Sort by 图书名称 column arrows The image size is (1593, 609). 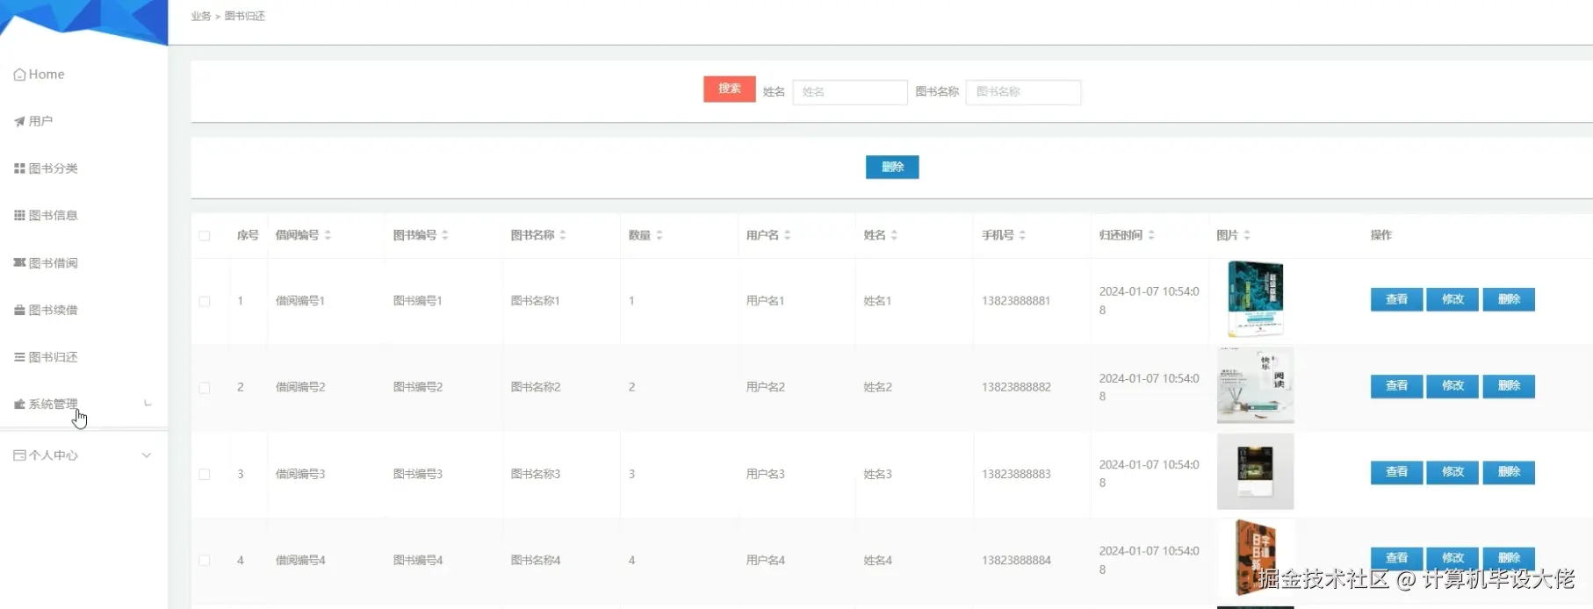(563, 235)
